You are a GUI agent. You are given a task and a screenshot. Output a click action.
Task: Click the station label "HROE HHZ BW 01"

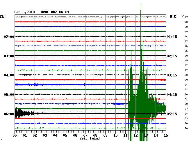55,12
